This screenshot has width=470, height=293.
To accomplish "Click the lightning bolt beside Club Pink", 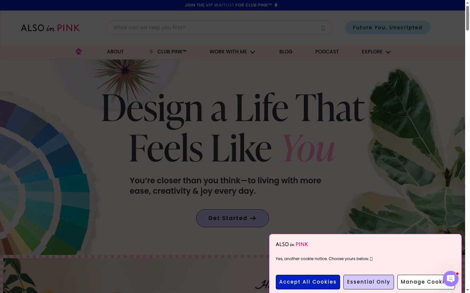I will pos(151,51).
